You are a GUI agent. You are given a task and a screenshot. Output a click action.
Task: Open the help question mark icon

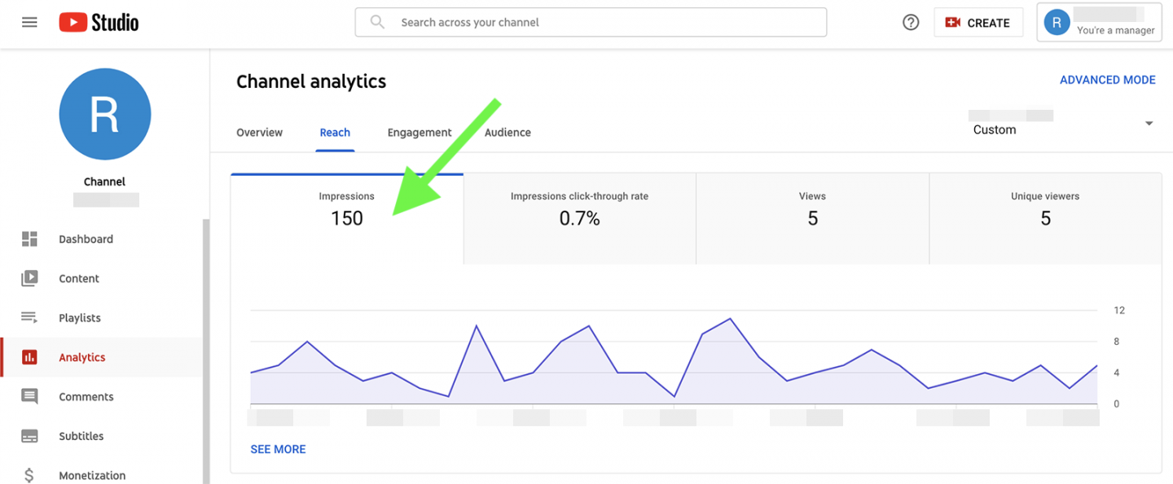pyautogui.click(x=910, y=22)
